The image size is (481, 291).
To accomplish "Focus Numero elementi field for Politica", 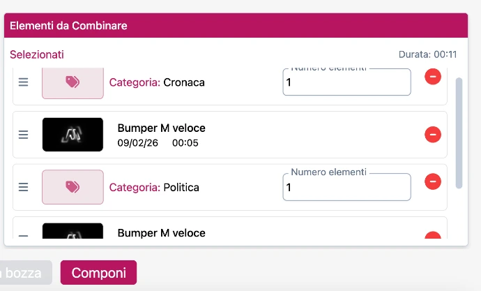I will point(346,188).
